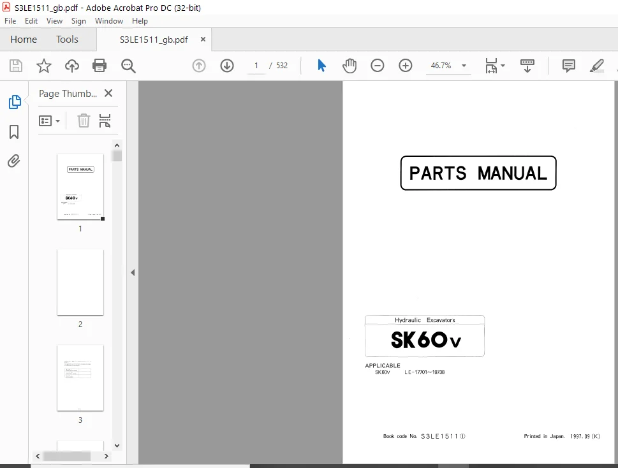Screen dimensions: 618x468
Task: Open the Edit menu
Action: click(31, 21)
